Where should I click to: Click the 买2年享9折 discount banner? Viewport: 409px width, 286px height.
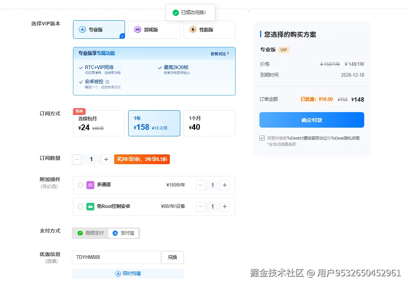(142, 159)
